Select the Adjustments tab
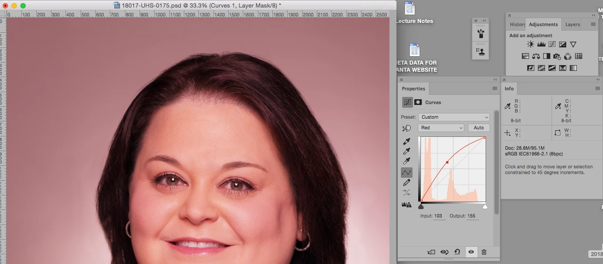603x264 pixels. click(543, 24)
